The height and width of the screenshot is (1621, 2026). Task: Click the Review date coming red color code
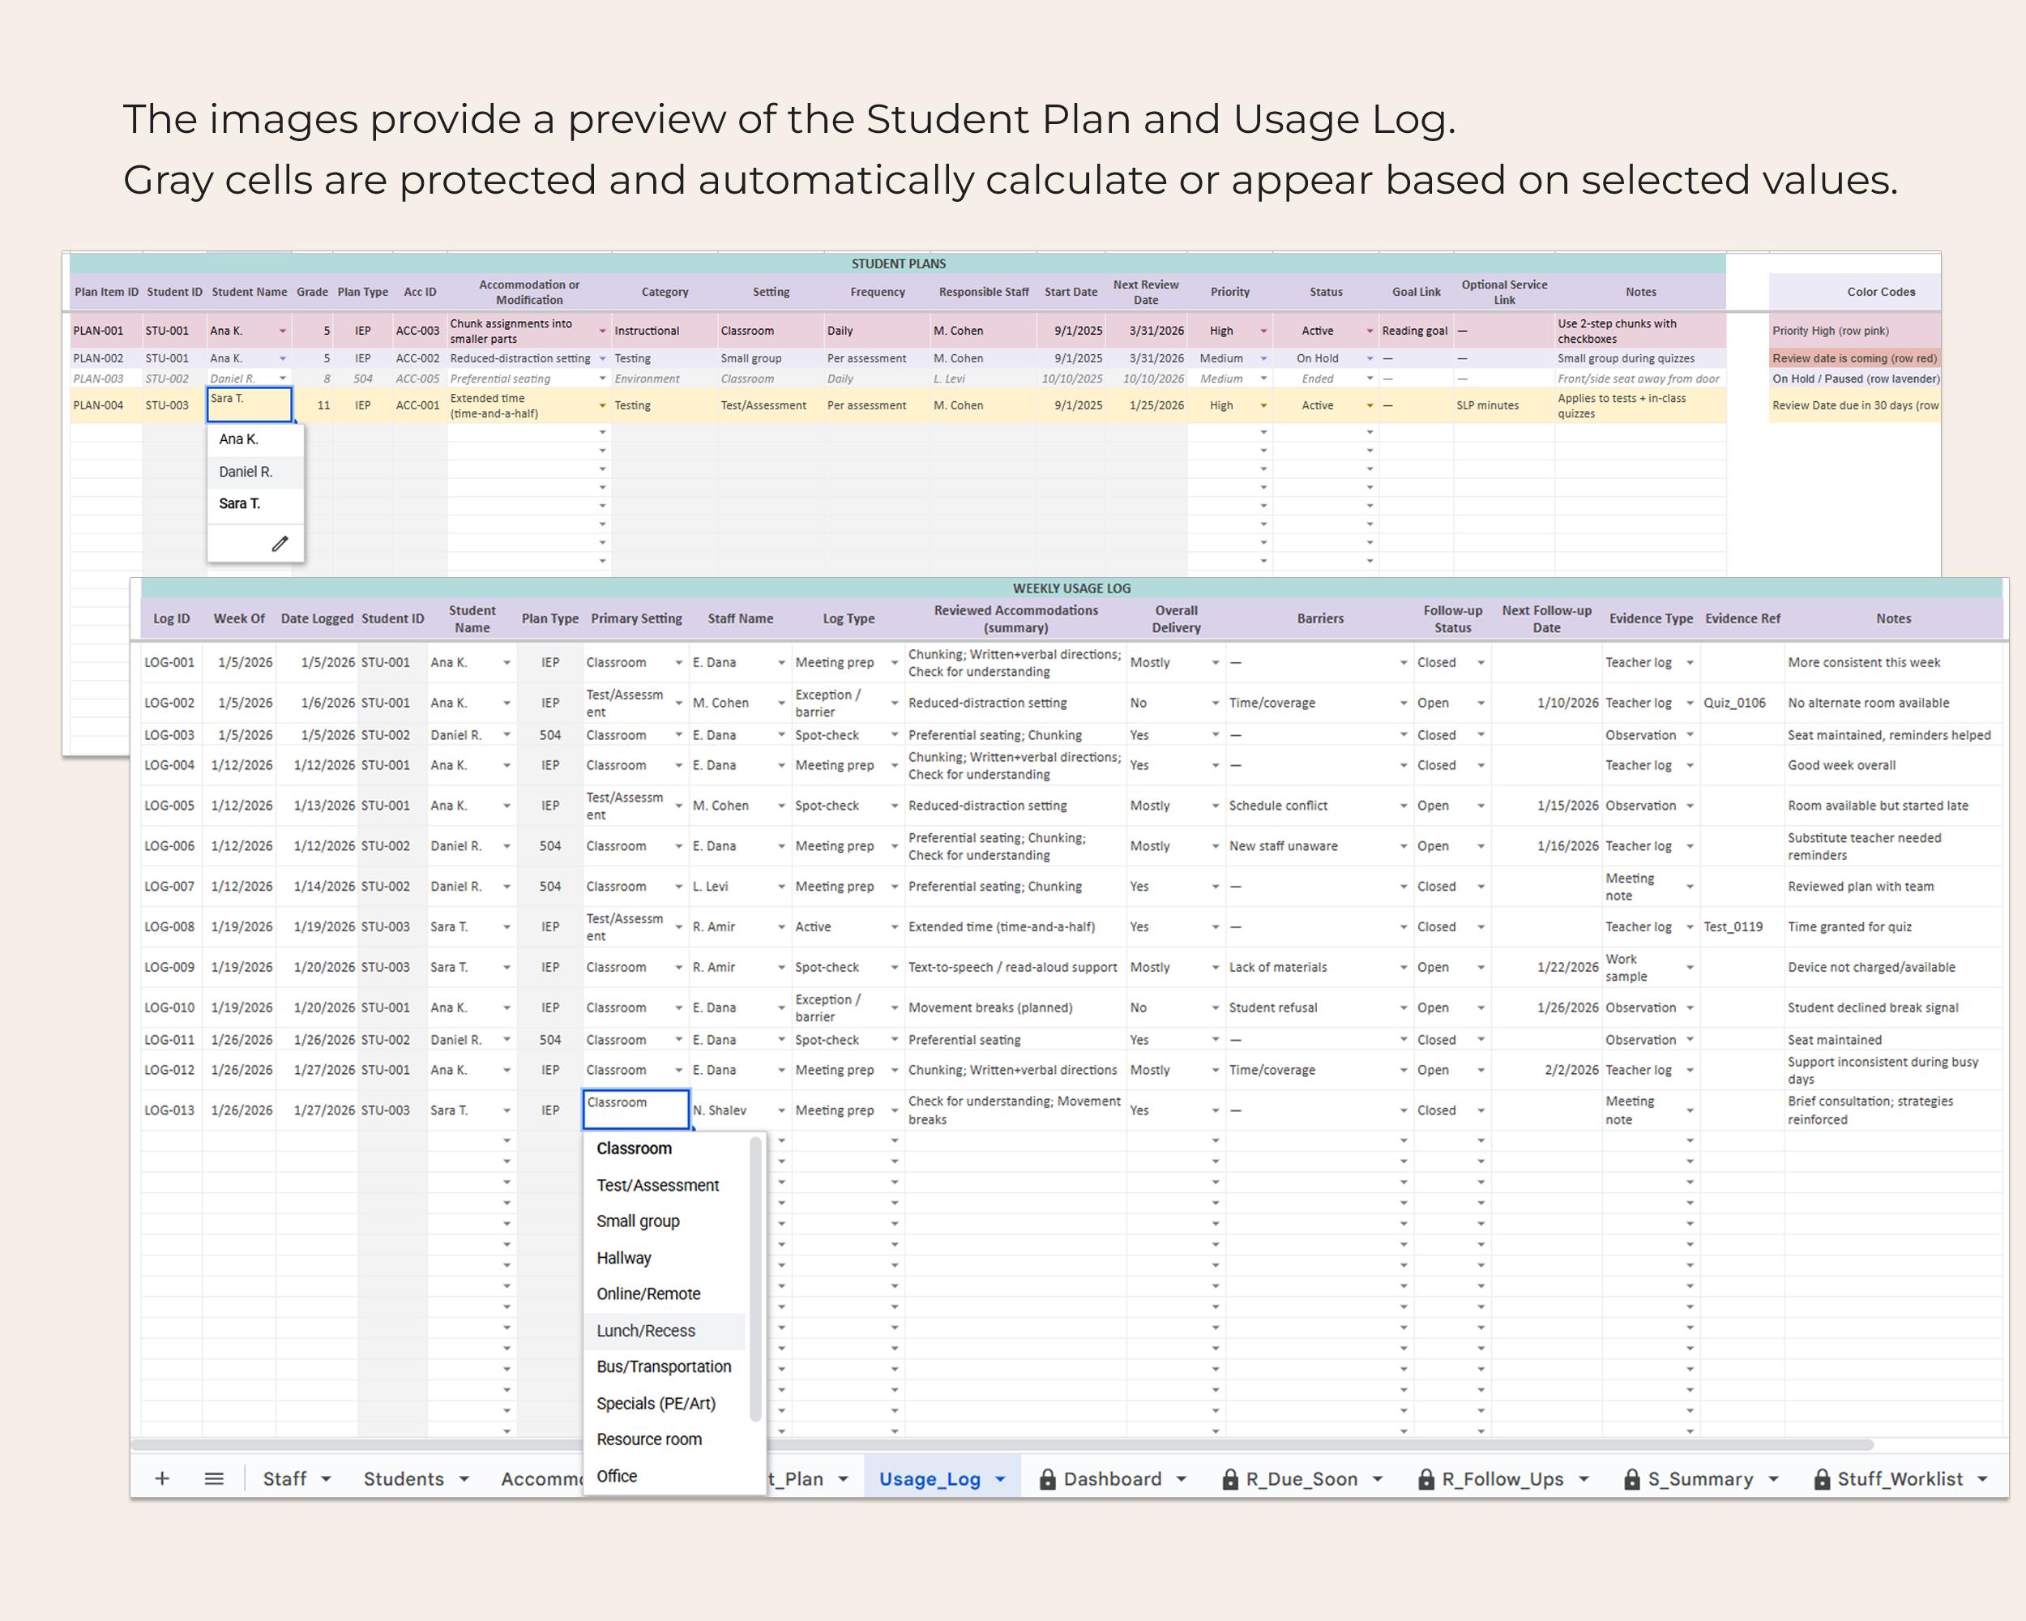coord(1854,358)
